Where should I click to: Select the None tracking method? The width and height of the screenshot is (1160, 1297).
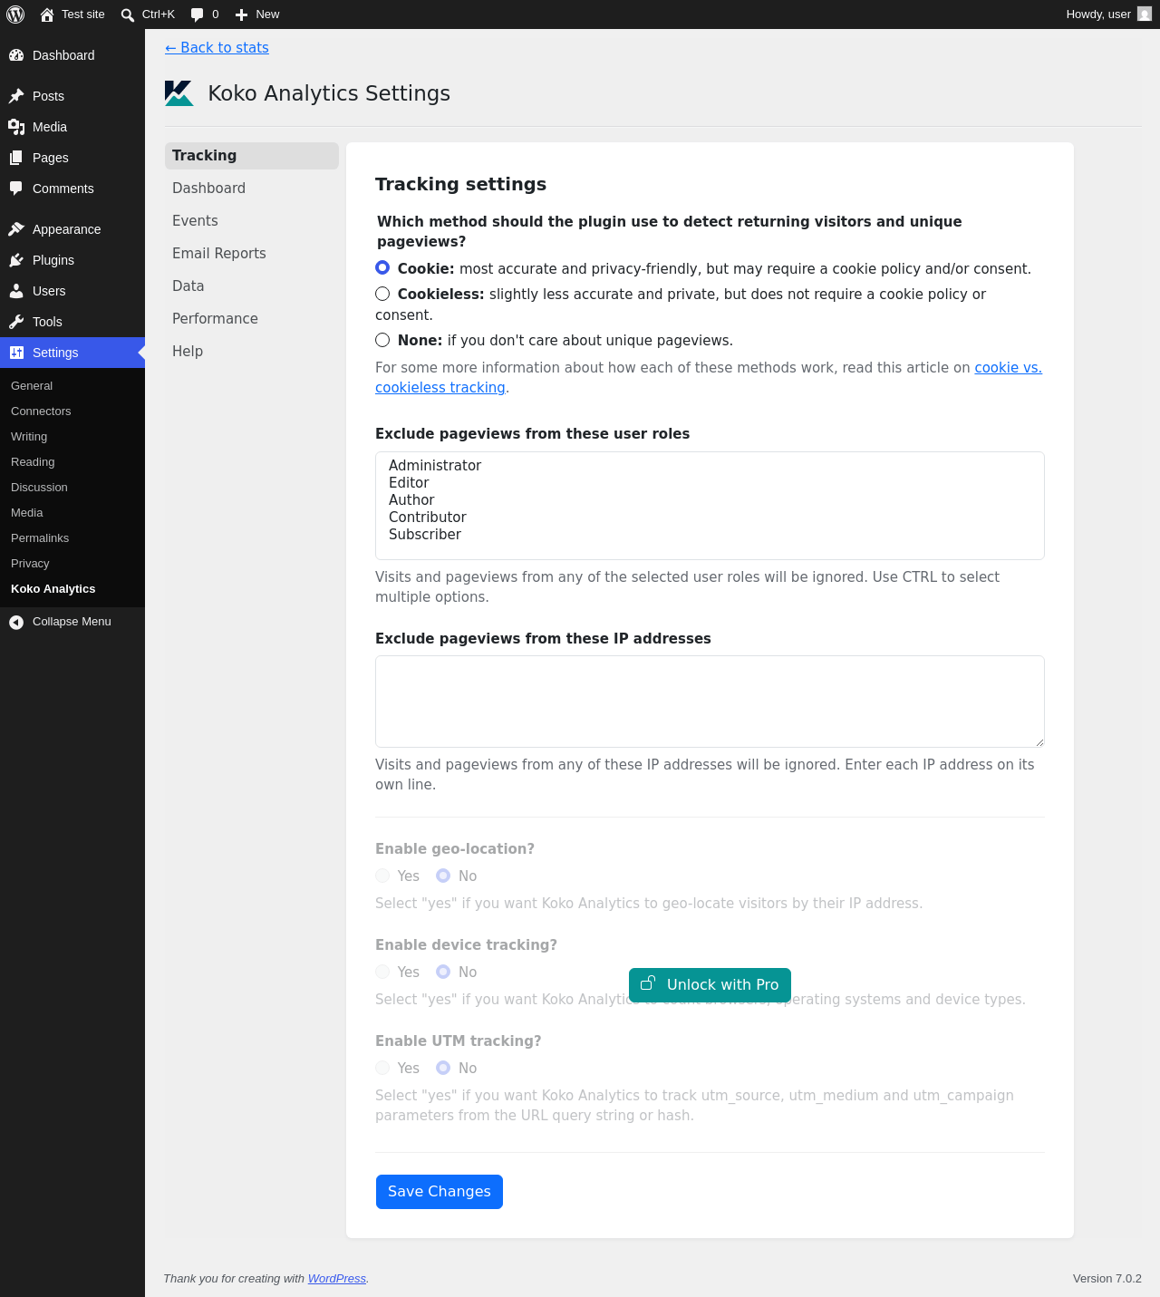[x=382, y=340]
